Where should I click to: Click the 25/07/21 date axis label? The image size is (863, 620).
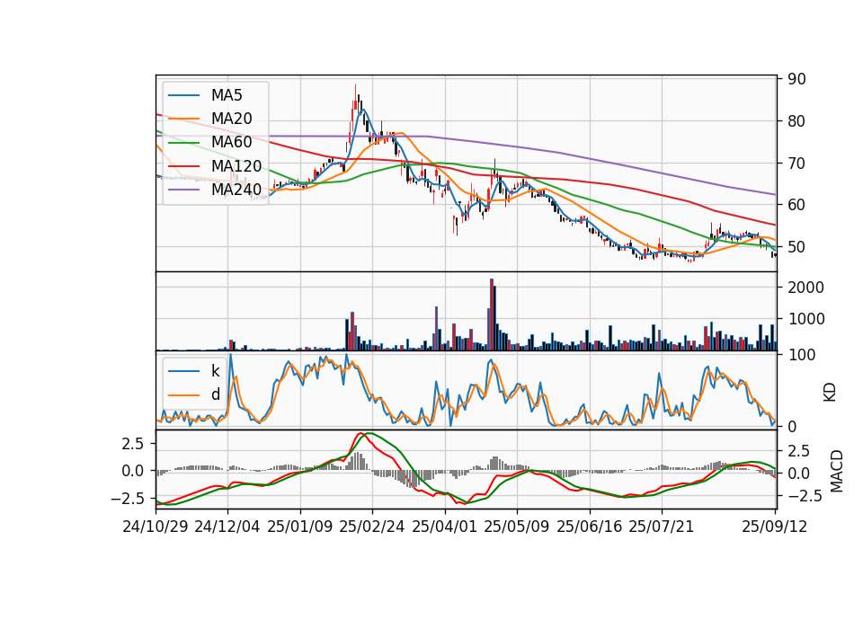point(661,527)
